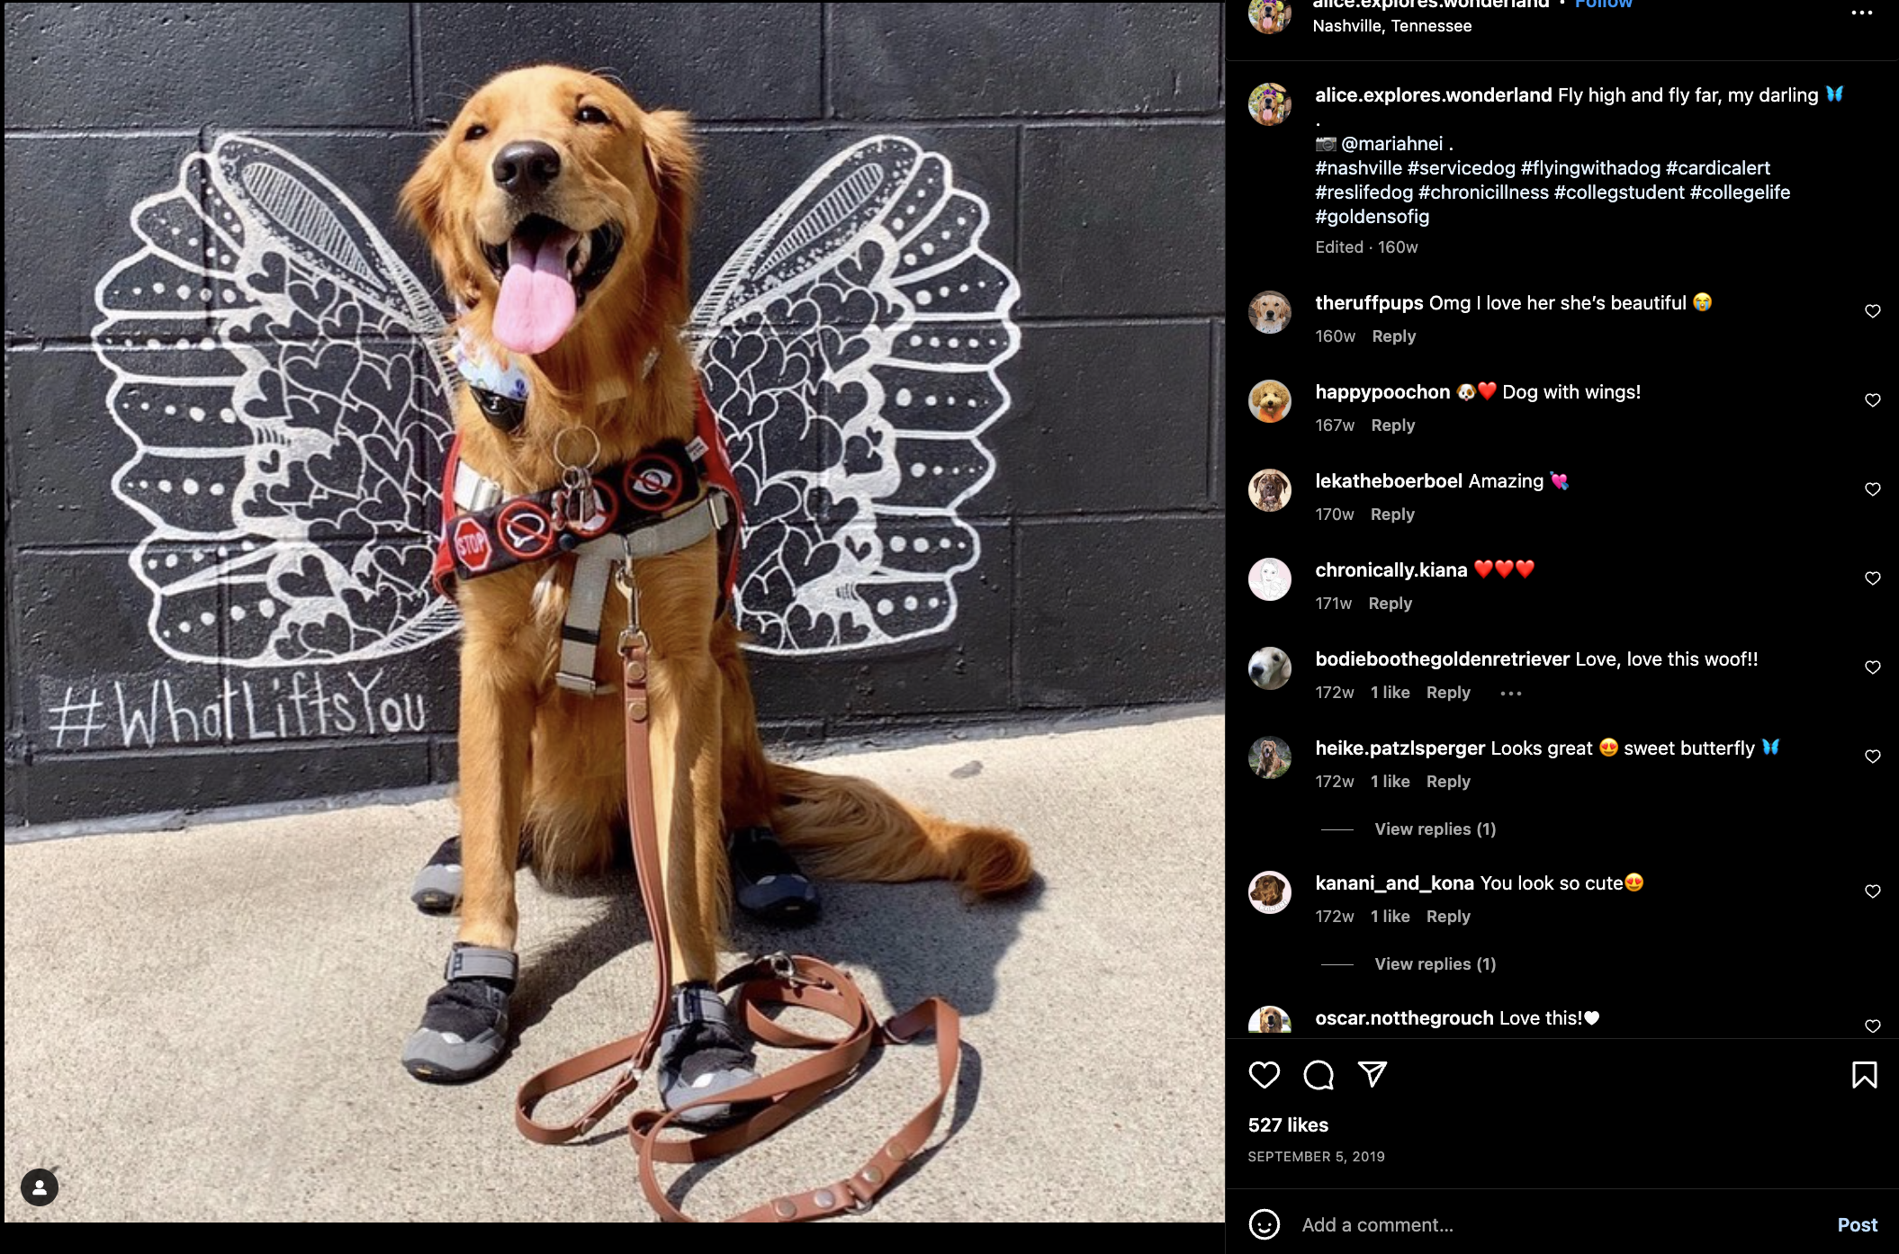
Task: Like chronically.kiana's comment with the heart
Action: [x=1873, y=578]
